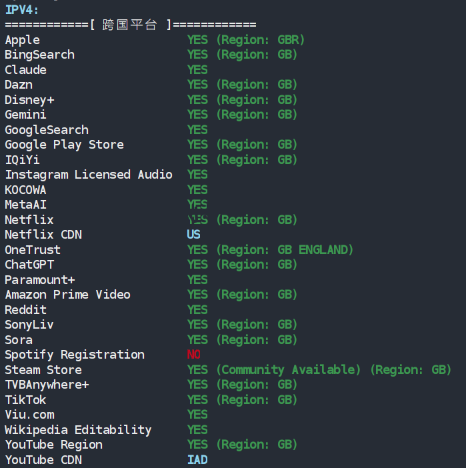Click the YES status next to Reddit
This screenshot has height=468, width=466.
point(197,310)
